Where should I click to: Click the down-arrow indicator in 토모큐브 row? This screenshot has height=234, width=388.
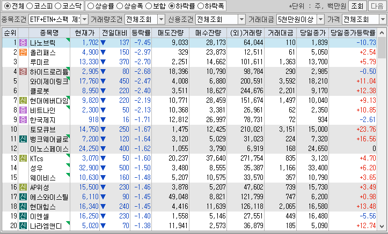pos(103,130)
